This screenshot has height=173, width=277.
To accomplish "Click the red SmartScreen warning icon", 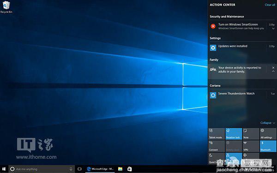I will 213,26.
